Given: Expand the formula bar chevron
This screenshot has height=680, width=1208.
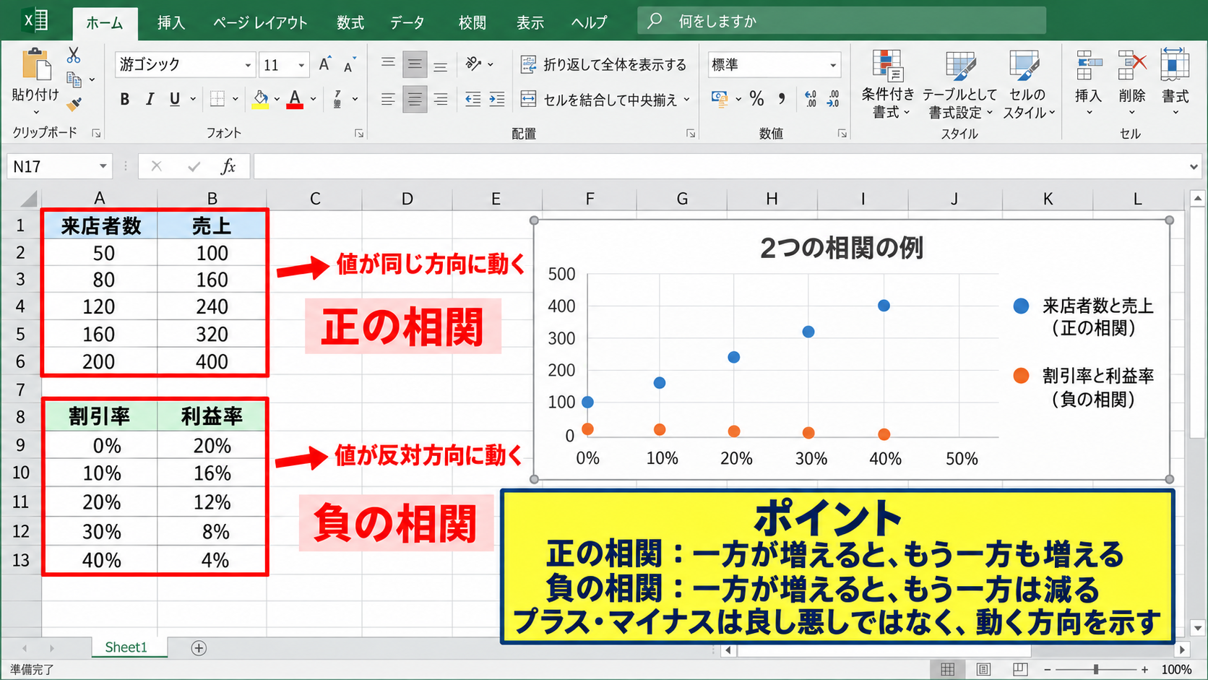Looking at the screenshot, I should (x=1193, y=167).
